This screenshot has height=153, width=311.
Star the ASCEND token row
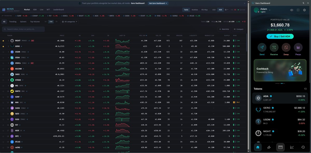[x=3, y=69]
